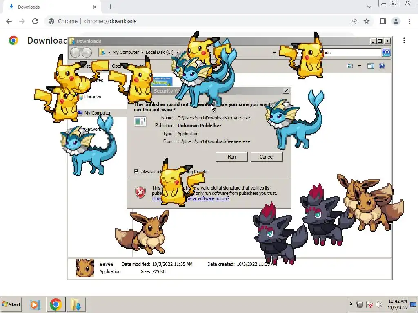Screen dimensions: 418x313
Task: Click the Action Center flag tray icon
Action: pos(369,304)
